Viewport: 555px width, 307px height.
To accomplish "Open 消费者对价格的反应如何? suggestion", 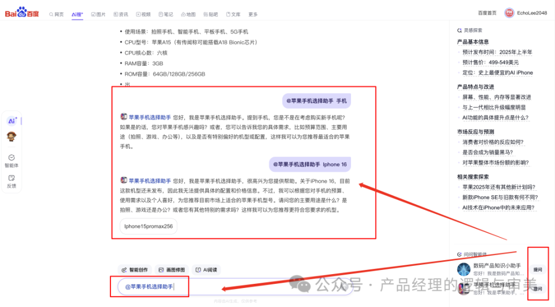I will click(x=493, y=142).
